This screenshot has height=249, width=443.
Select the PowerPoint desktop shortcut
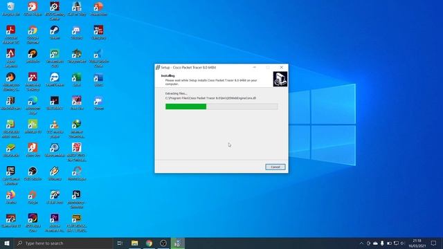(x=98, y=9)
